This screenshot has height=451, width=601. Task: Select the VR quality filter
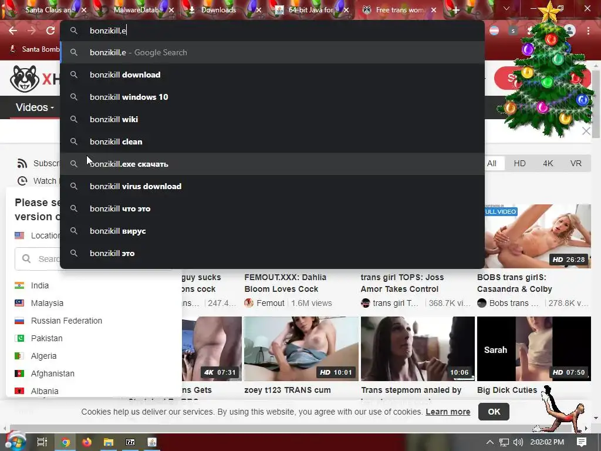[576, 163]
